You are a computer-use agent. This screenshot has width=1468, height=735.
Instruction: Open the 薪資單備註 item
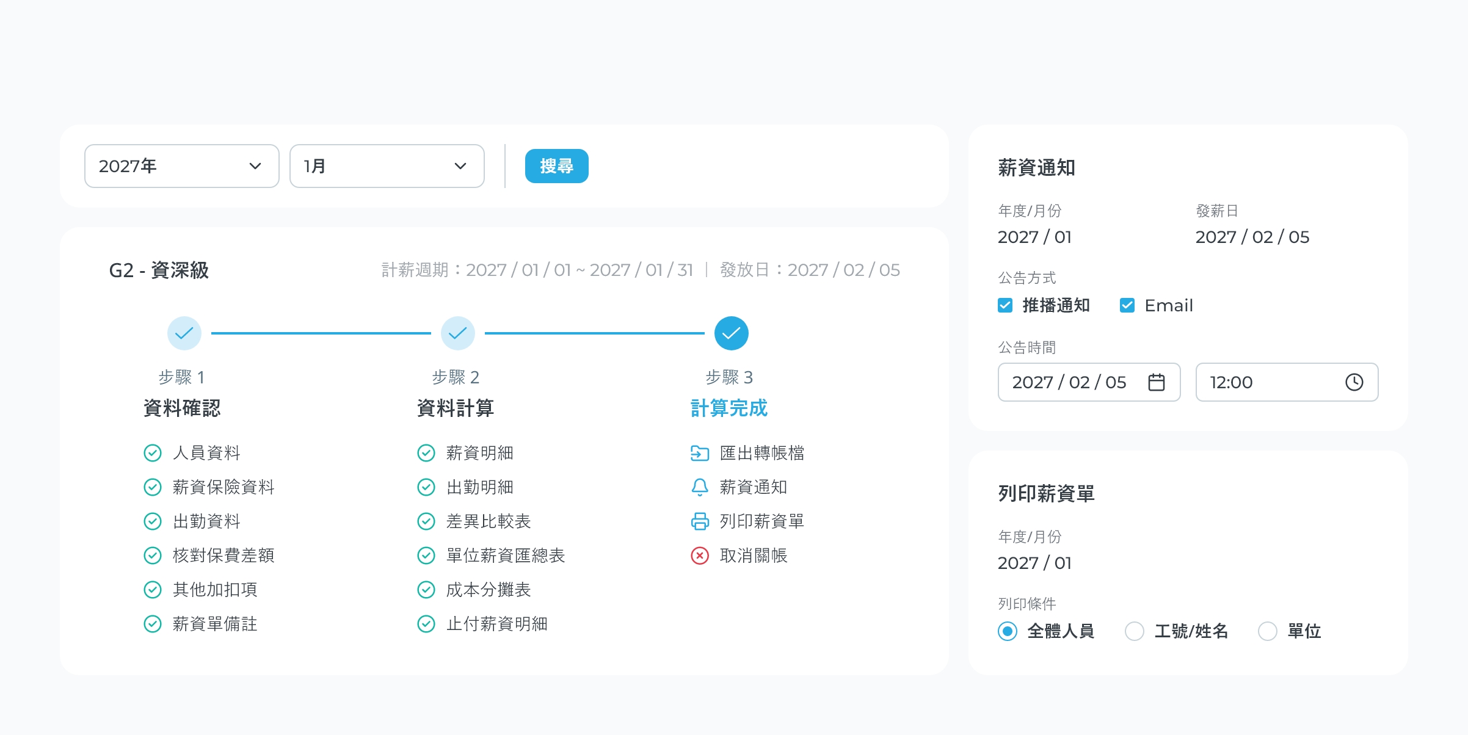click(215, 624)
